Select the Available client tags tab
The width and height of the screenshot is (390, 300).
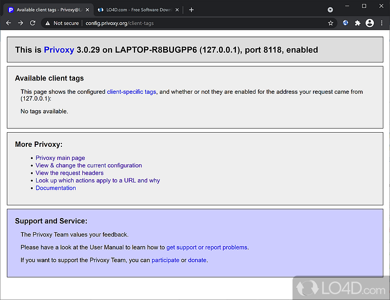point(46,10)
